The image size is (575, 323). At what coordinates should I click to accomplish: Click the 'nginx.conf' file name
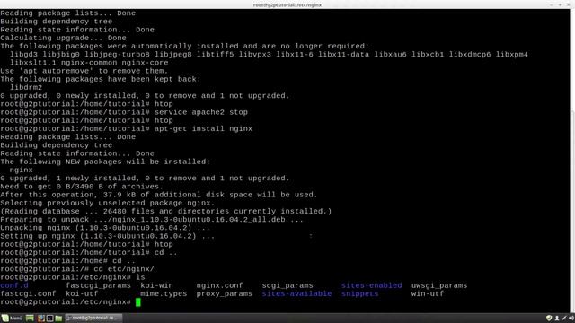tap(219, 285)
